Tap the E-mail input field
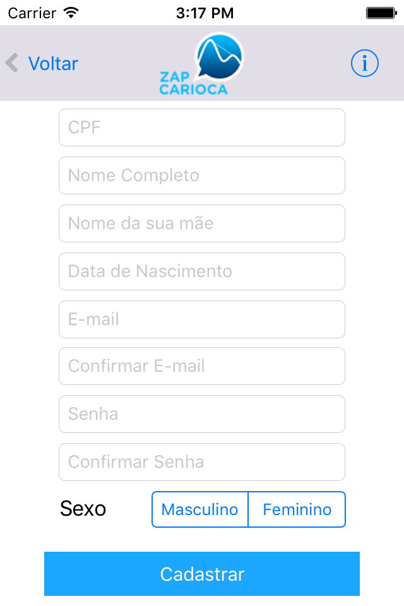 click(x=202, y=319)
